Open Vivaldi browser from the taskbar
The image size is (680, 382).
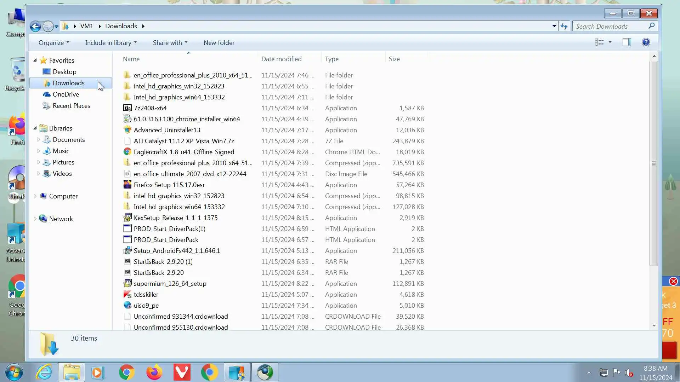coord(182,372)
